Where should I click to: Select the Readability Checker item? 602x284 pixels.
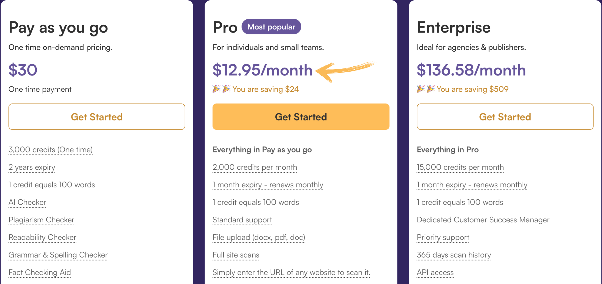tap(42, 238)
